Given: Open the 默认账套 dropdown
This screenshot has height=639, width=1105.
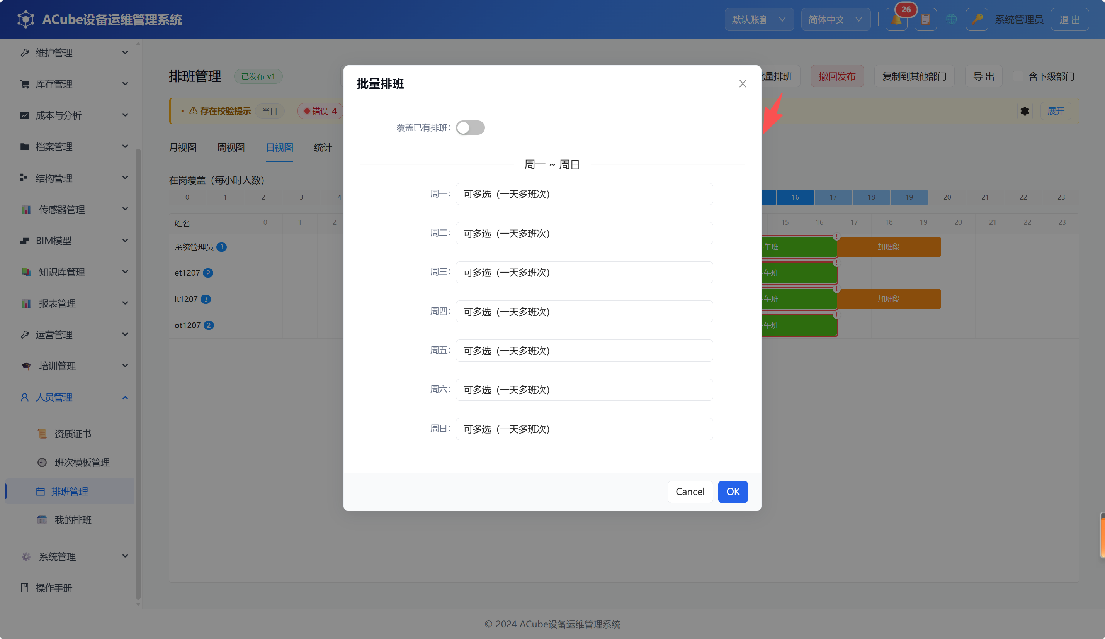Looking at the screenshot, I should click(759, 20).
